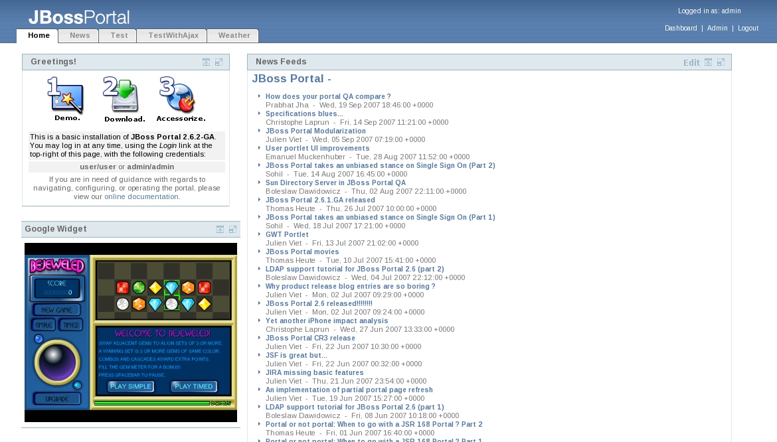Open 'Why product release blog entries are so boring ?'
This screenshot has width=777, height=442.
[351, 287]
